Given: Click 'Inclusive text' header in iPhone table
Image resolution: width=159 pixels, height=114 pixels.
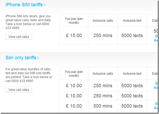Looking at the screenshot, I should click(x=132, y=21).
